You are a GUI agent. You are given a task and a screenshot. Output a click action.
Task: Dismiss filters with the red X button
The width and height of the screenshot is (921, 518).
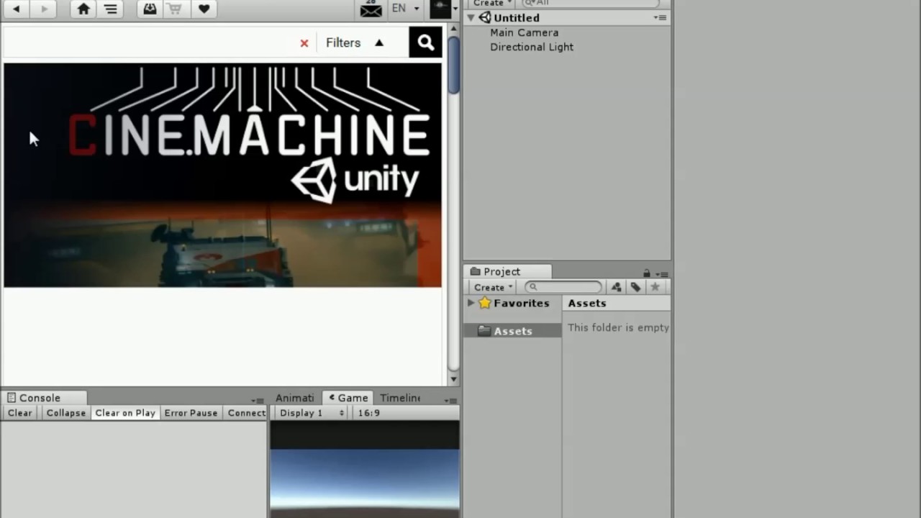[x=304, y=42]
